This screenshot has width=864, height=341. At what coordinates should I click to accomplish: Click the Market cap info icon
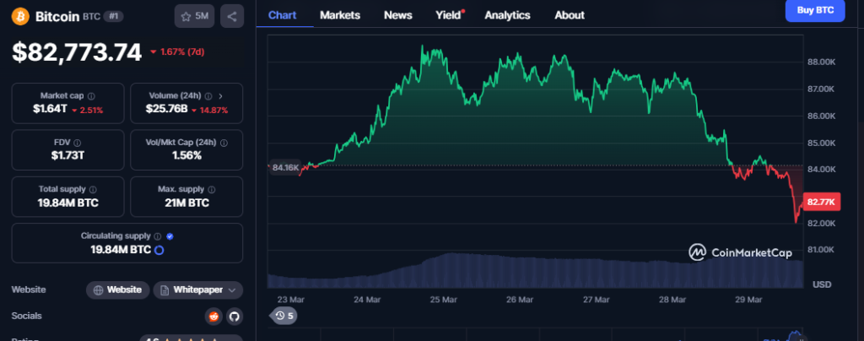tap(90, 96)
